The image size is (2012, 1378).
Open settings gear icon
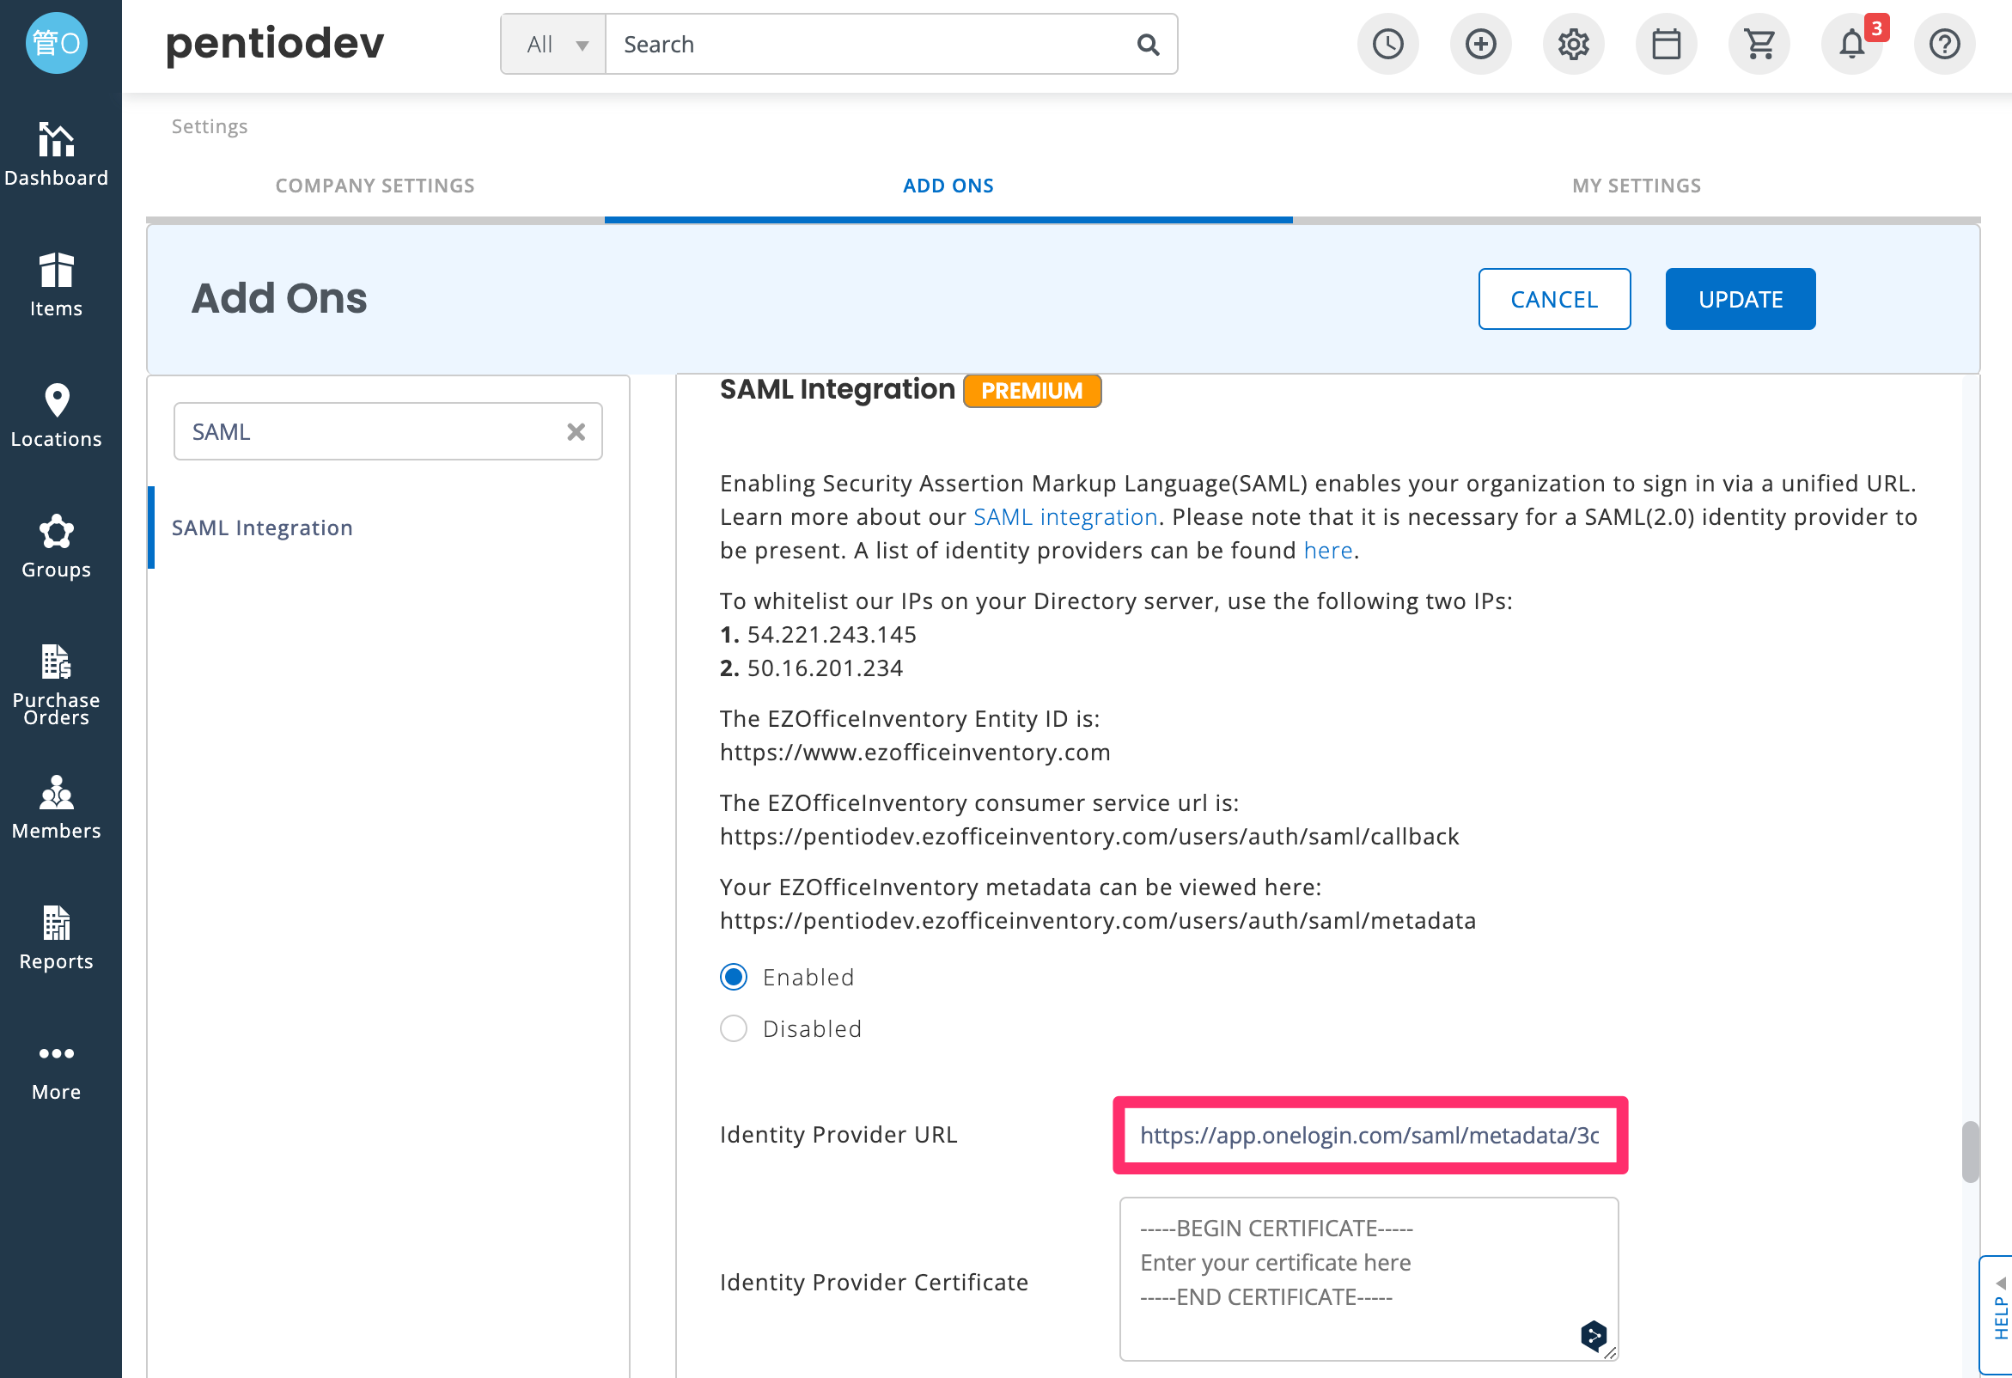tap(1573, 43)
